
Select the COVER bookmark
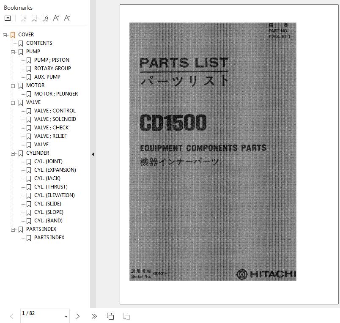tap(26, 35)
